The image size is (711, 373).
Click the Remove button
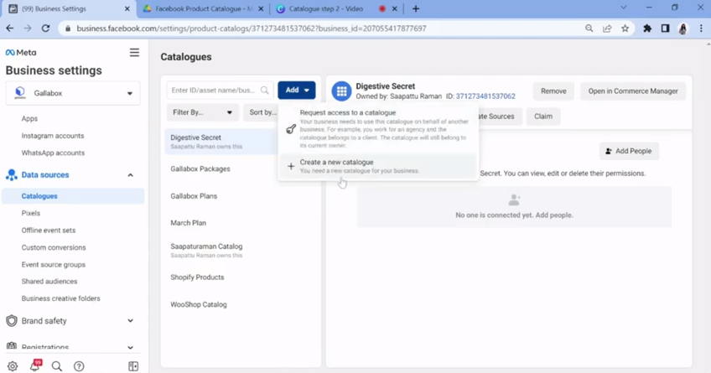click(553, 91)
